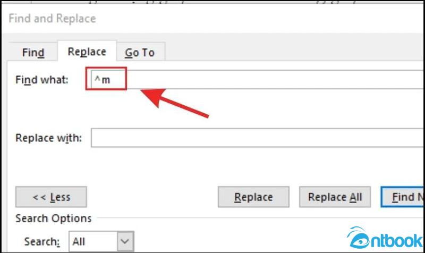Image resolution: width=425 pixels, height=253 pixels.
Task: Click the ntbook watermark text
Action: pyautogui.click(x=396, y=240)
